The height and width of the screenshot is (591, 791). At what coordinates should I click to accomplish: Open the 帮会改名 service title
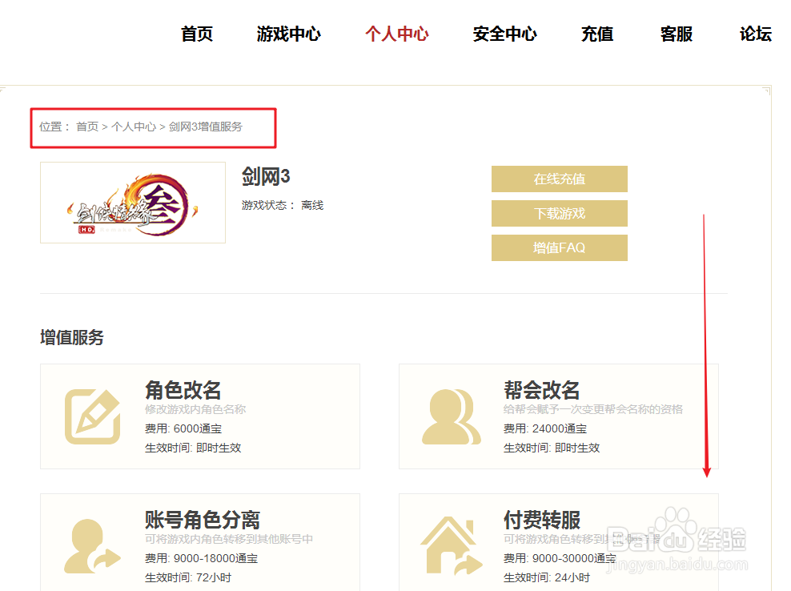(542, 390)
